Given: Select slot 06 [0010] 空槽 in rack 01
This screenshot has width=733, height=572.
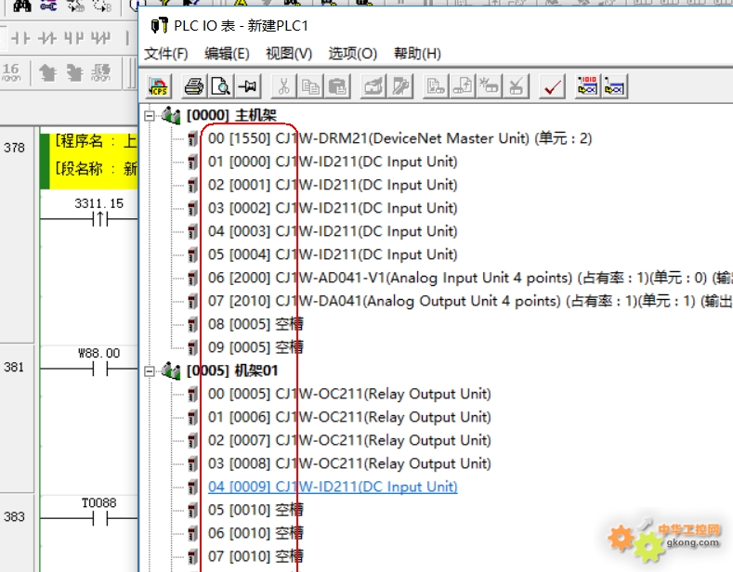Looking at the screenshot, I should pyautogui.click(x=255, y=533).
